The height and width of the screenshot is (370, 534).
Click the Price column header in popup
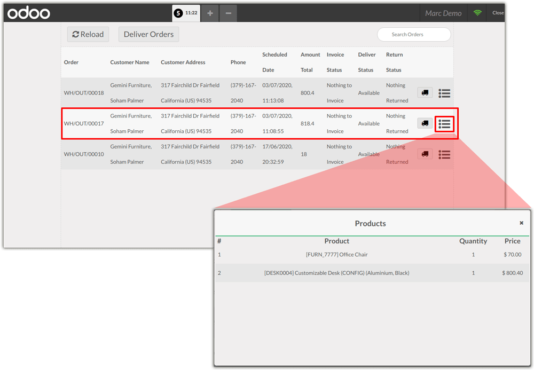click(x=513, y=241)
